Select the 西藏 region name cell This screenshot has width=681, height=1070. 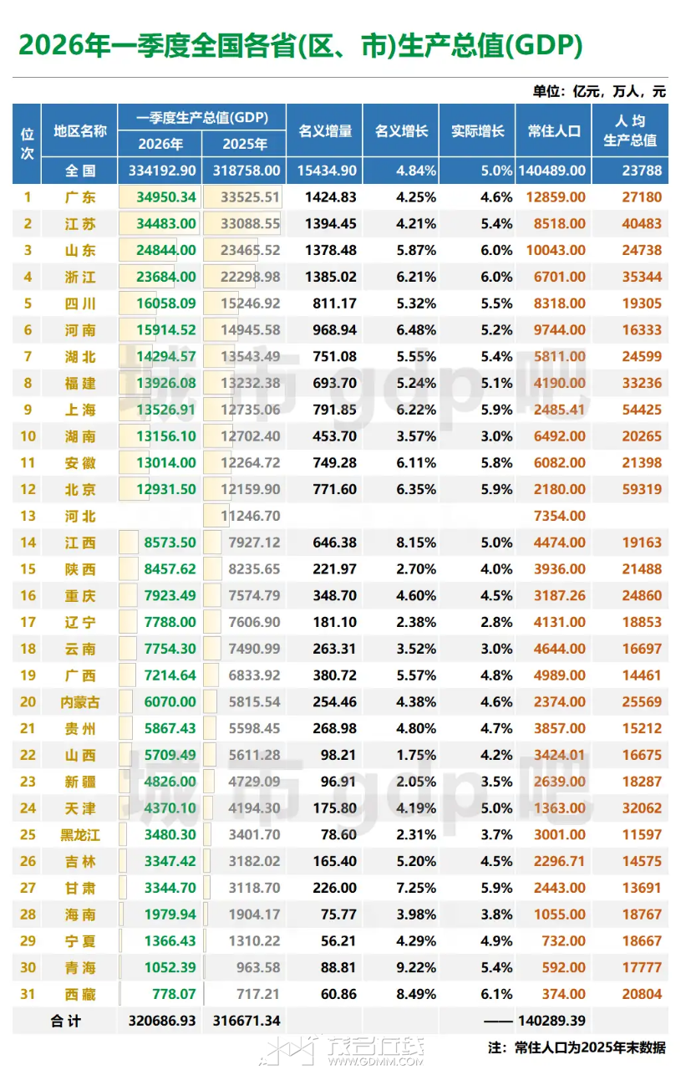[80, 994]
